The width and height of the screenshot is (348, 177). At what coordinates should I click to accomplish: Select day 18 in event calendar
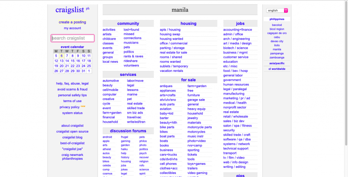point(89,61)
